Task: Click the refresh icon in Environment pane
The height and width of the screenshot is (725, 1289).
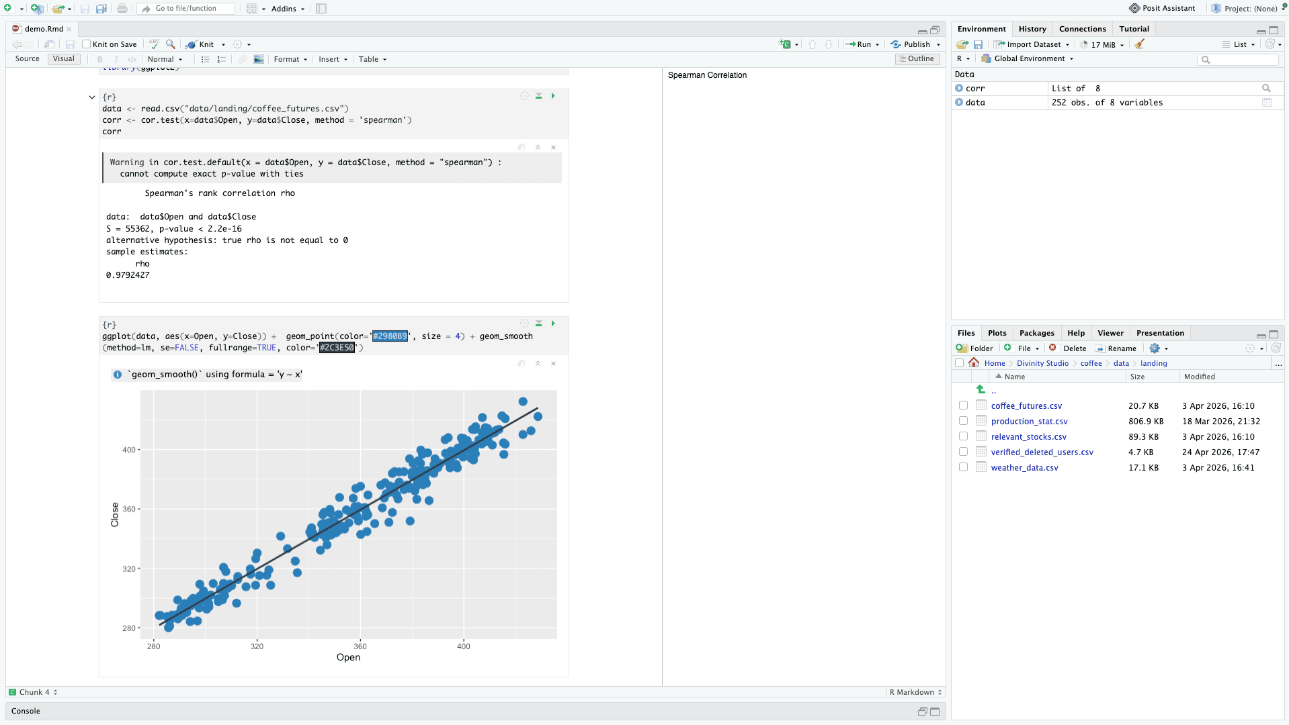Action: (x=1270, y=44)
